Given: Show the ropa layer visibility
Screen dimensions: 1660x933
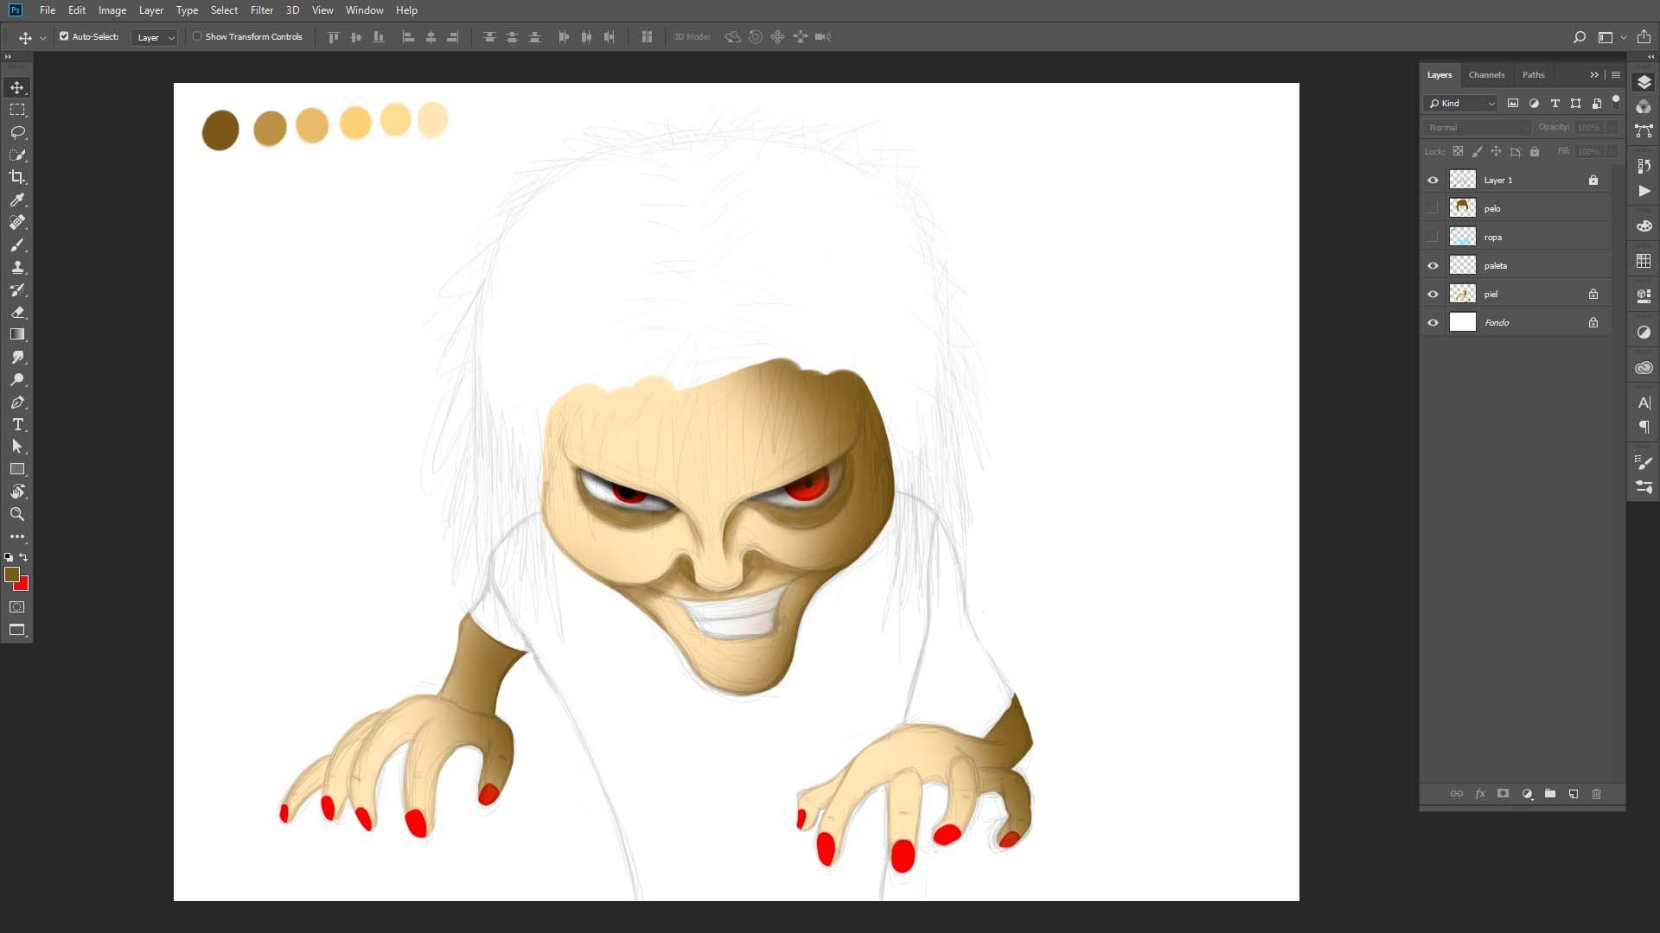Looking at the screenshot, I should pyautogui.click(x=1433, y=238).
